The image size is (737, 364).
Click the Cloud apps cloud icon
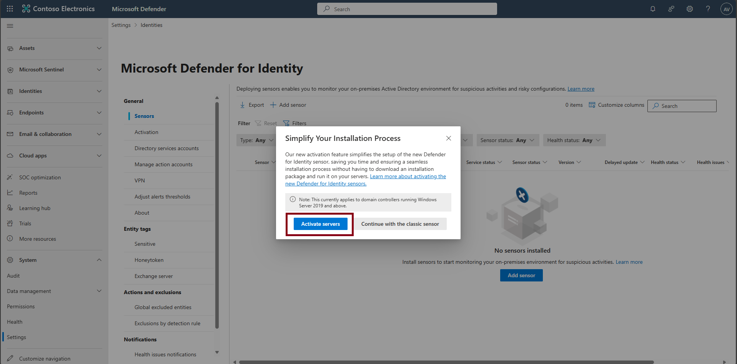(x=10, y=156)
